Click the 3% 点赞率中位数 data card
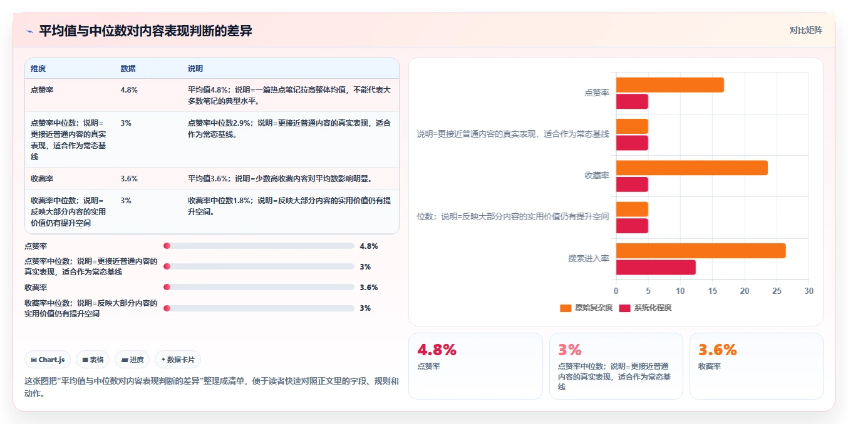 [x=616, y=366]
